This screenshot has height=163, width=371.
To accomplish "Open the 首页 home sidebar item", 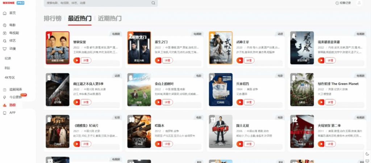I will pos(9,13).
